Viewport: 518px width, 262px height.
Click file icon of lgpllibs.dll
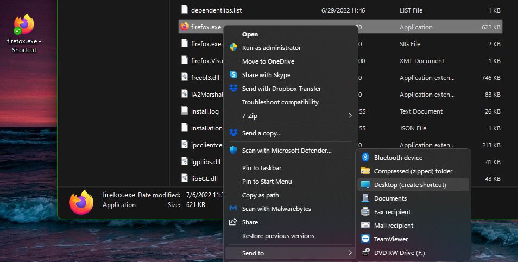point(185,161)
